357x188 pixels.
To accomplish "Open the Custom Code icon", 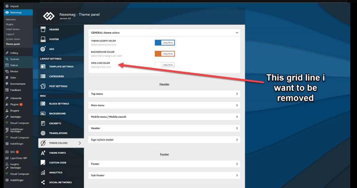I will point(43,163).
